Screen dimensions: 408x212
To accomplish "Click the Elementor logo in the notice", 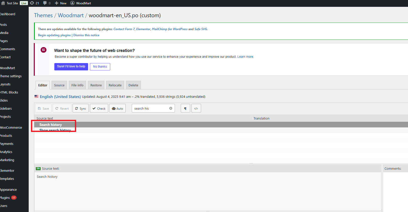I will tap(44, 50).
